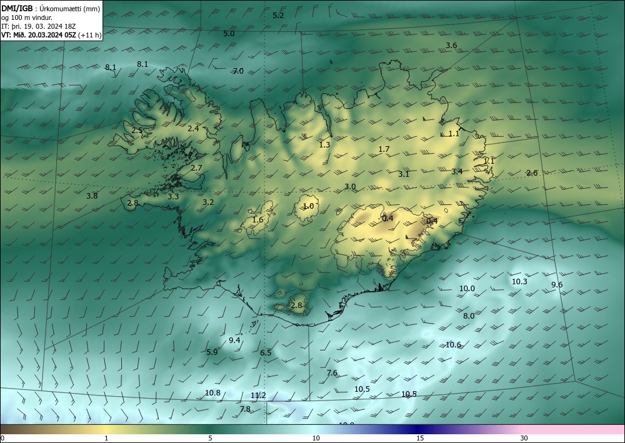Select the 2.5 value over the Westfjords
The width and height of the screenshot is (625, 443).
137,130
